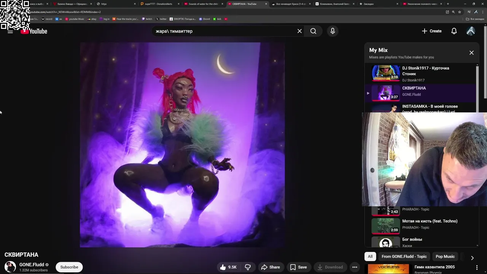Open twitch bookmark
487x274 pixels.
147,19
